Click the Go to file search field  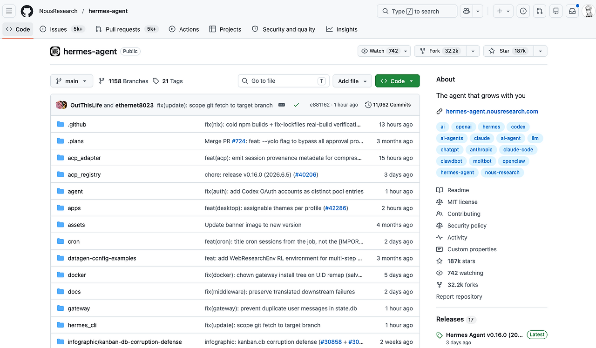point(284,81)
